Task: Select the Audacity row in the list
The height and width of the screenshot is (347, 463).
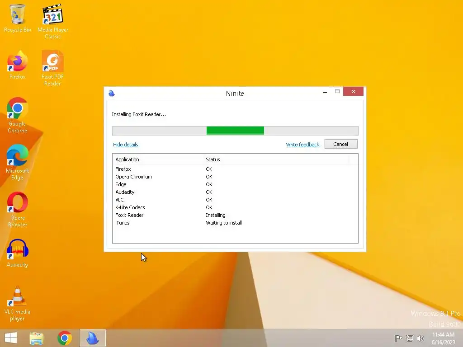Action: (235, 192)
